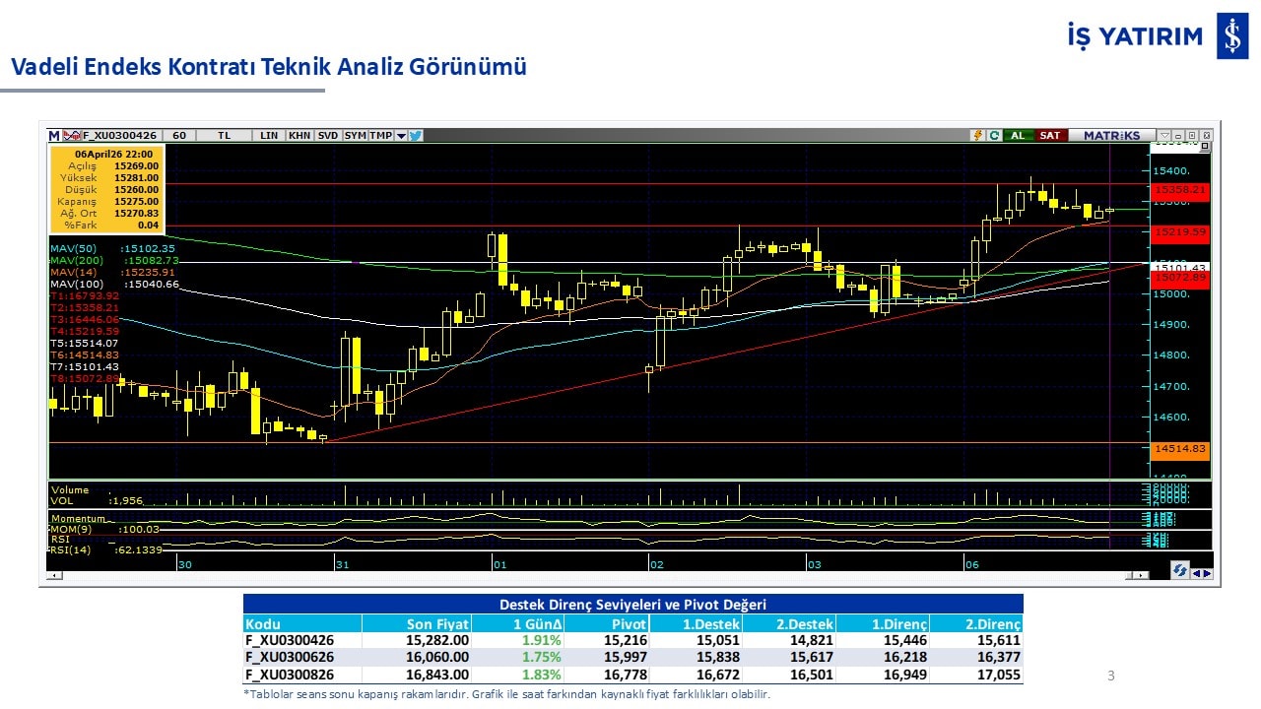The width and height of the screenshot is (1261, 709).
Task: Expand the triangle menu beside MATRIKS logo
Action: (1164, 136)
